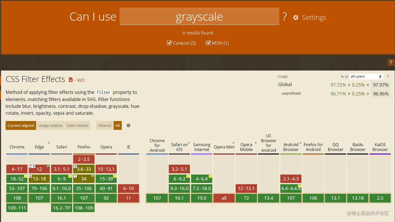
Task: Select the UC Browser 13.4 cell
Action: [x=269, y=198]
